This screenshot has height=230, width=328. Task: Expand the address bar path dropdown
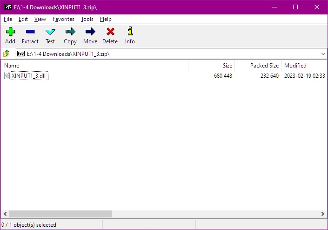click(323, 54)
